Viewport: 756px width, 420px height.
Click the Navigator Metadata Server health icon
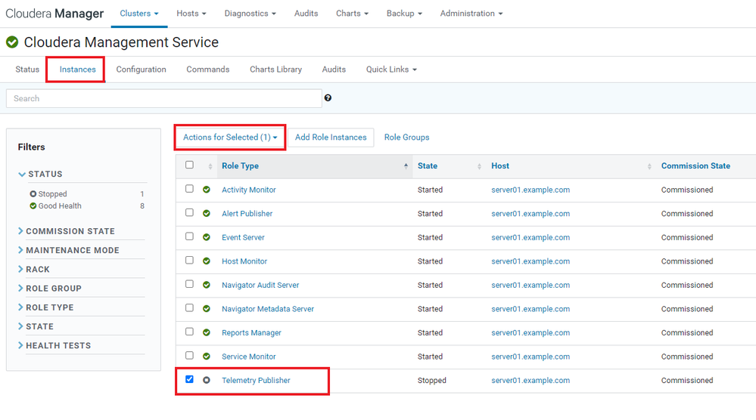(207, 309)
